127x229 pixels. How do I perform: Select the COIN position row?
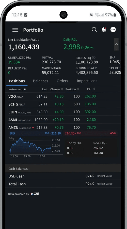click(63, 112)
